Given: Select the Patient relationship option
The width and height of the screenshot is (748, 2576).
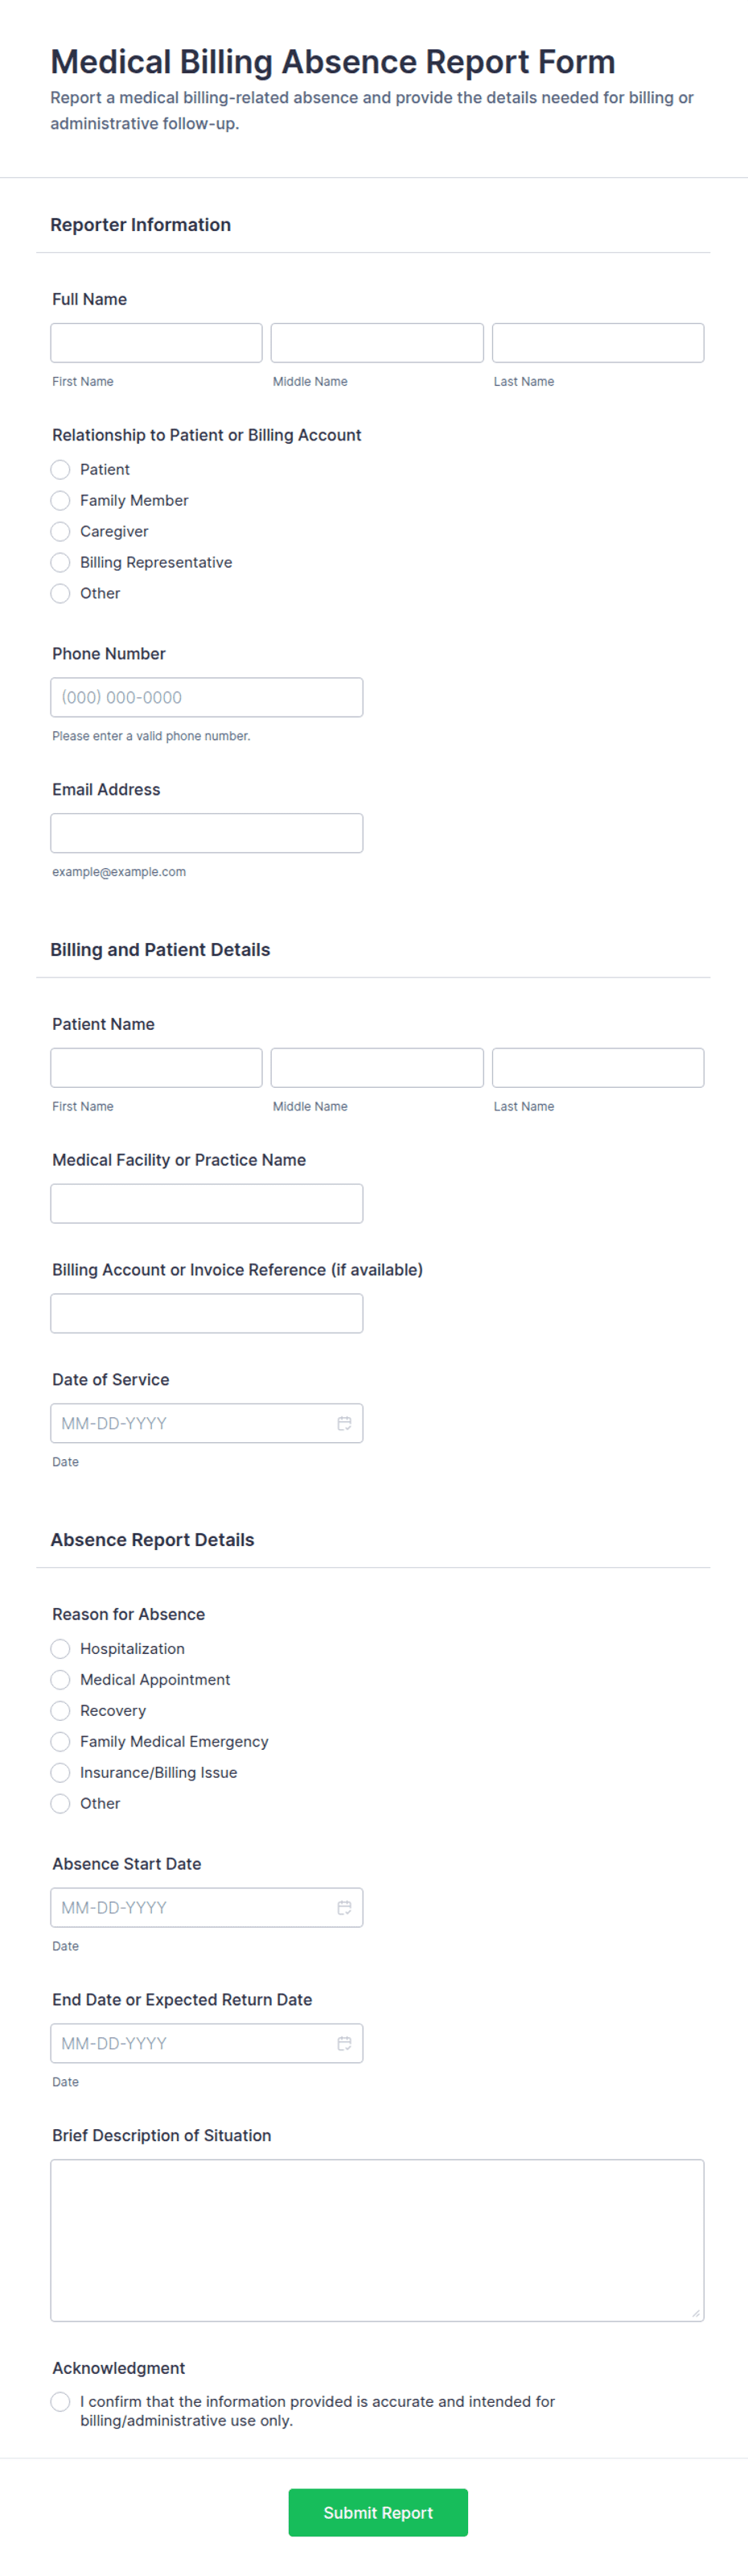Looking at the screenshot, I should [61, 470].
